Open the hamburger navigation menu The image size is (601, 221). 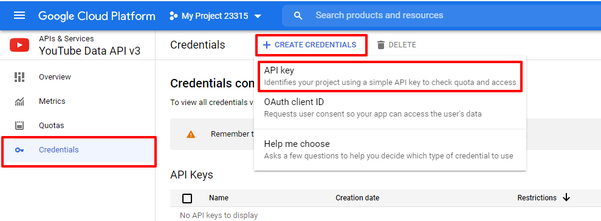point(19,16)
